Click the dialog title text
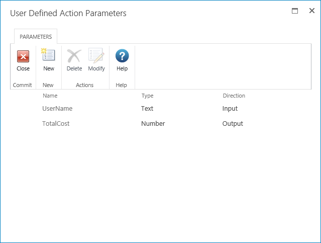The image size is (321, 243). pos(68,14)
